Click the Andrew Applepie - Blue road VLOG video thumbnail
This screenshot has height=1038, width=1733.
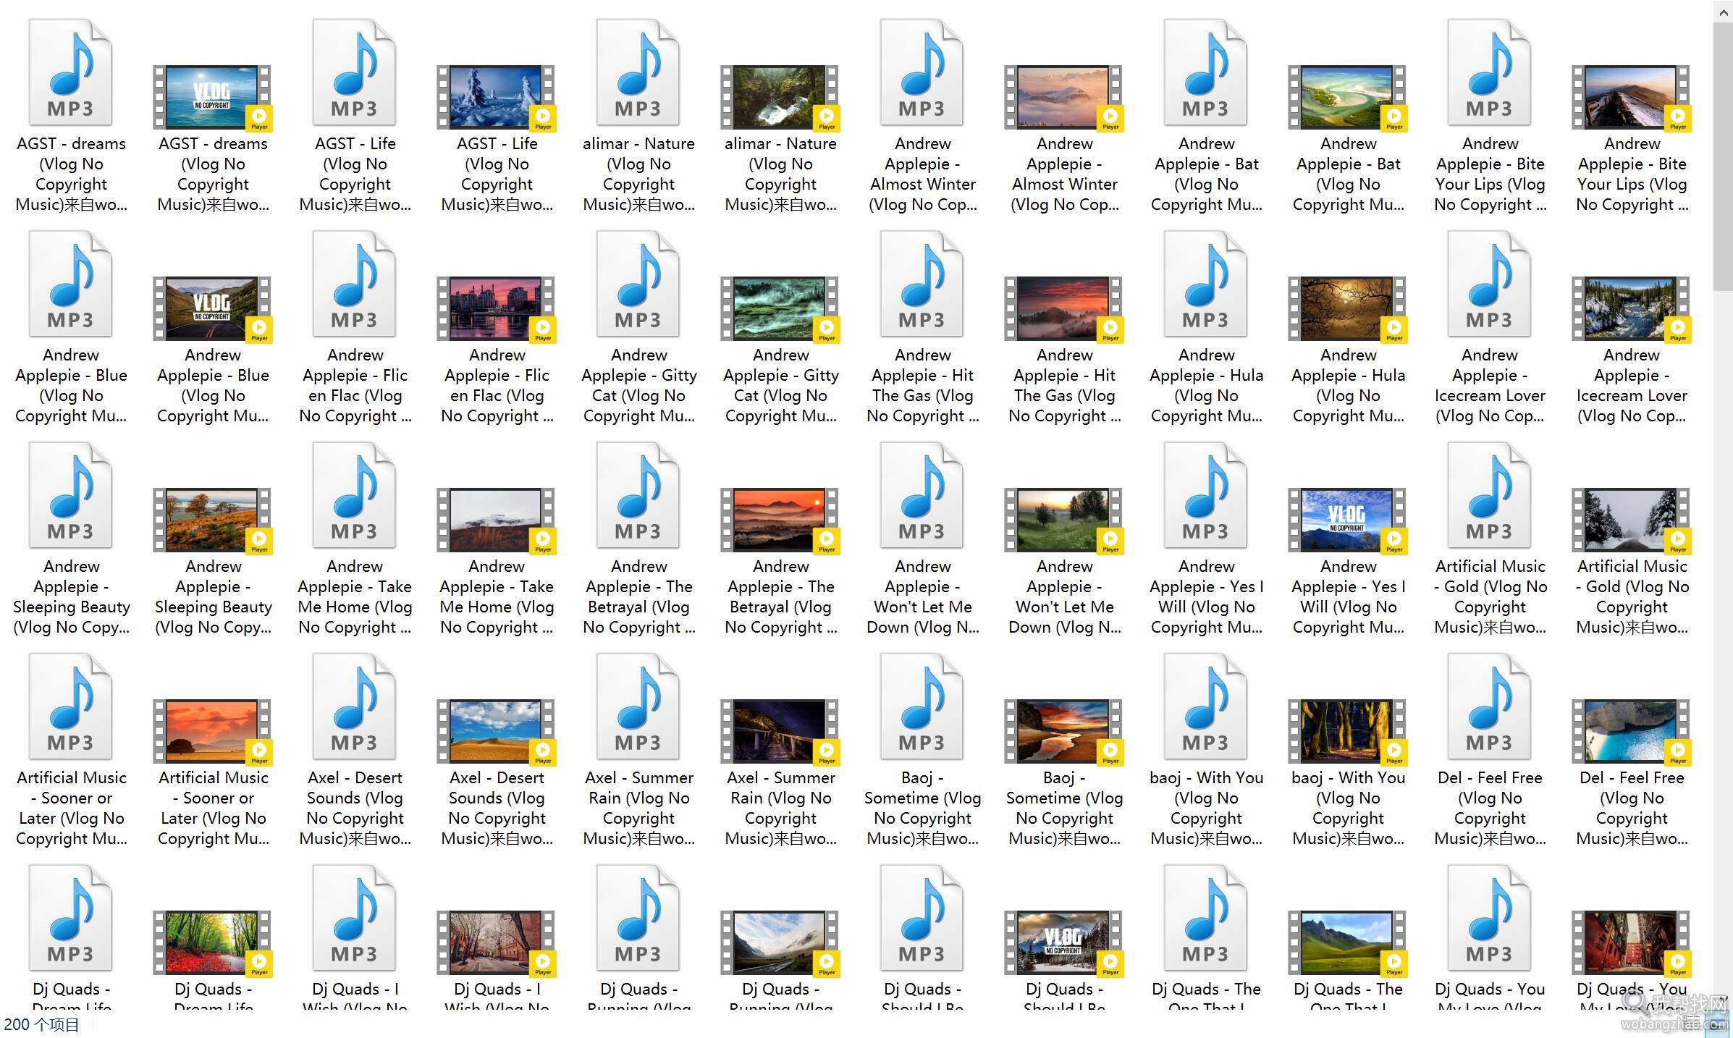[212, 308]
